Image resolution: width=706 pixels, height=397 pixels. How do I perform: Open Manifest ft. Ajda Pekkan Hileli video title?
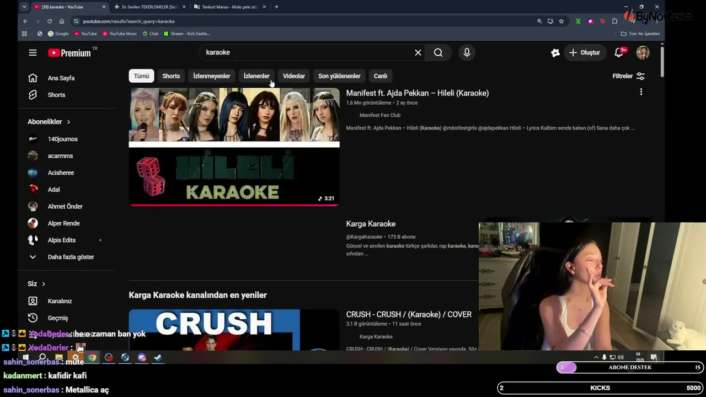tap(418, 93)
